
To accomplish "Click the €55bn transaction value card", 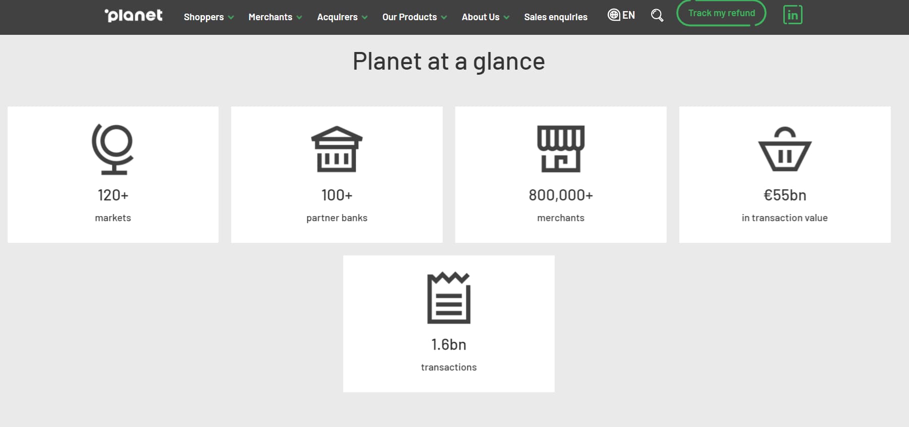I will coord(784,175).
